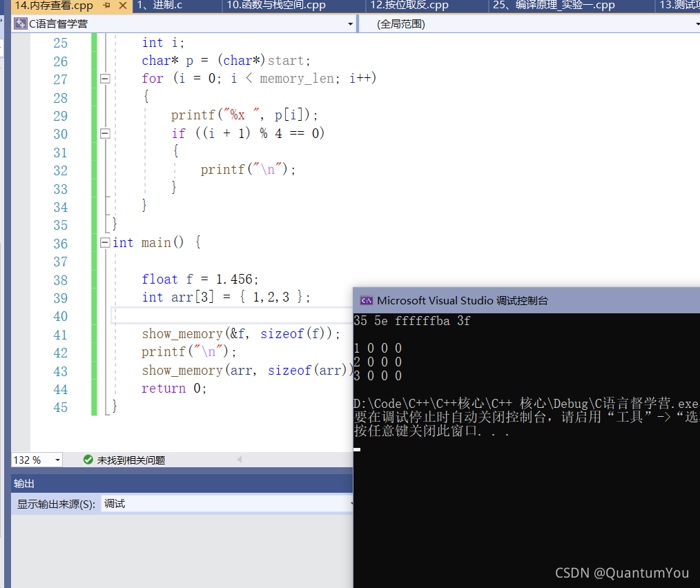Click line number 36 in the gutter

pos(60,244)
